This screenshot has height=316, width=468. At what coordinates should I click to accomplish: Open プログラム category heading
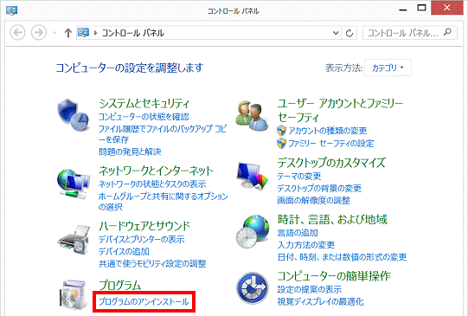[x=119, y=285]
